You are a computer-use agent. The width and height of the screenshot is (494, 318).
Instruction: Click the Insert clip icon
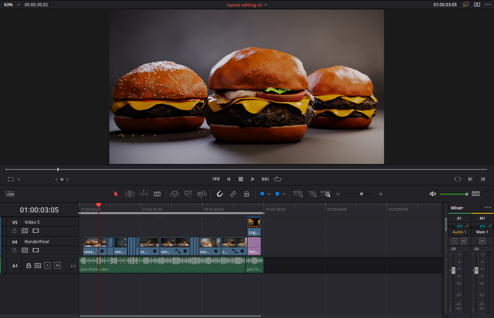(175, 194)
